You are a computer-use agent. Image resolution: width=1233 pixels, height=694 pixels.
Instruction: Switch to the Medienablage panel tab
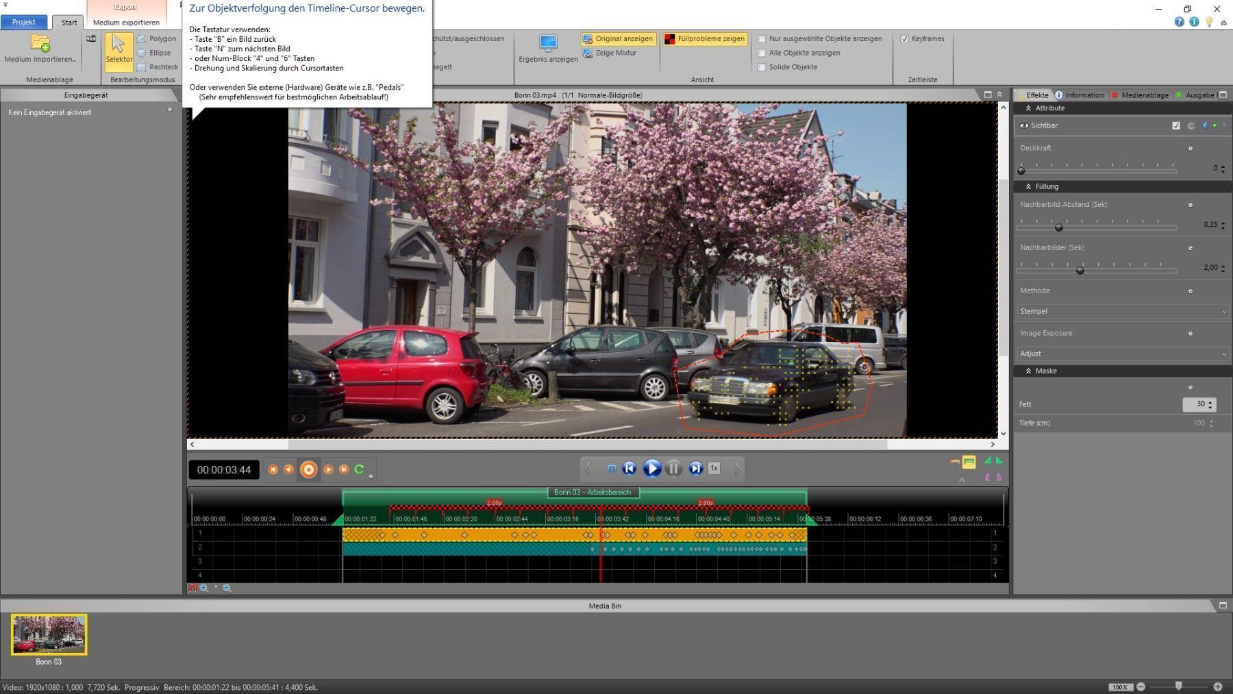point(1144,95)
